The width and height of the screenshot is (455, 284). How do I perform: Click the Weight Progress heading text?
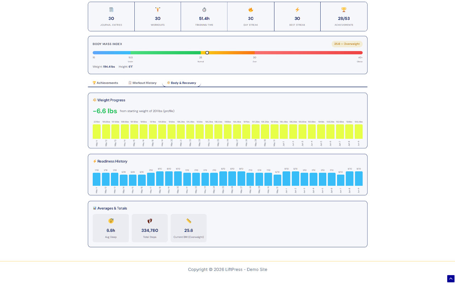pos(111,100)
